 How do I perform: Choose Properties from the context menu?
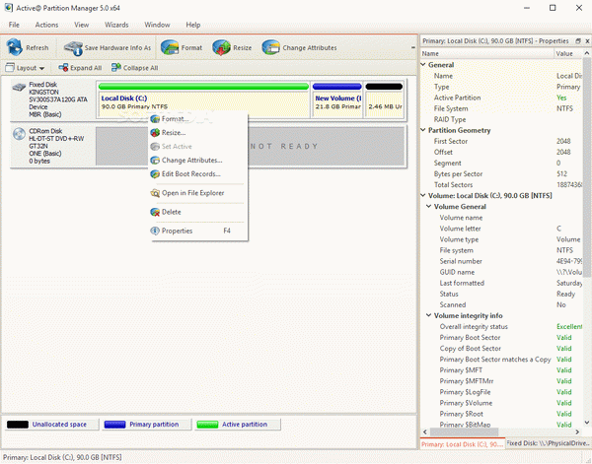199,231
